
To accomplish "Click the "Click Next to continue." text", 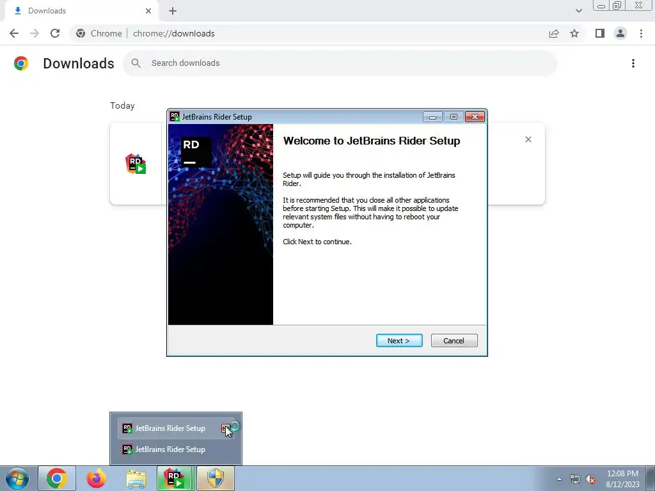I will coord(317,242).
